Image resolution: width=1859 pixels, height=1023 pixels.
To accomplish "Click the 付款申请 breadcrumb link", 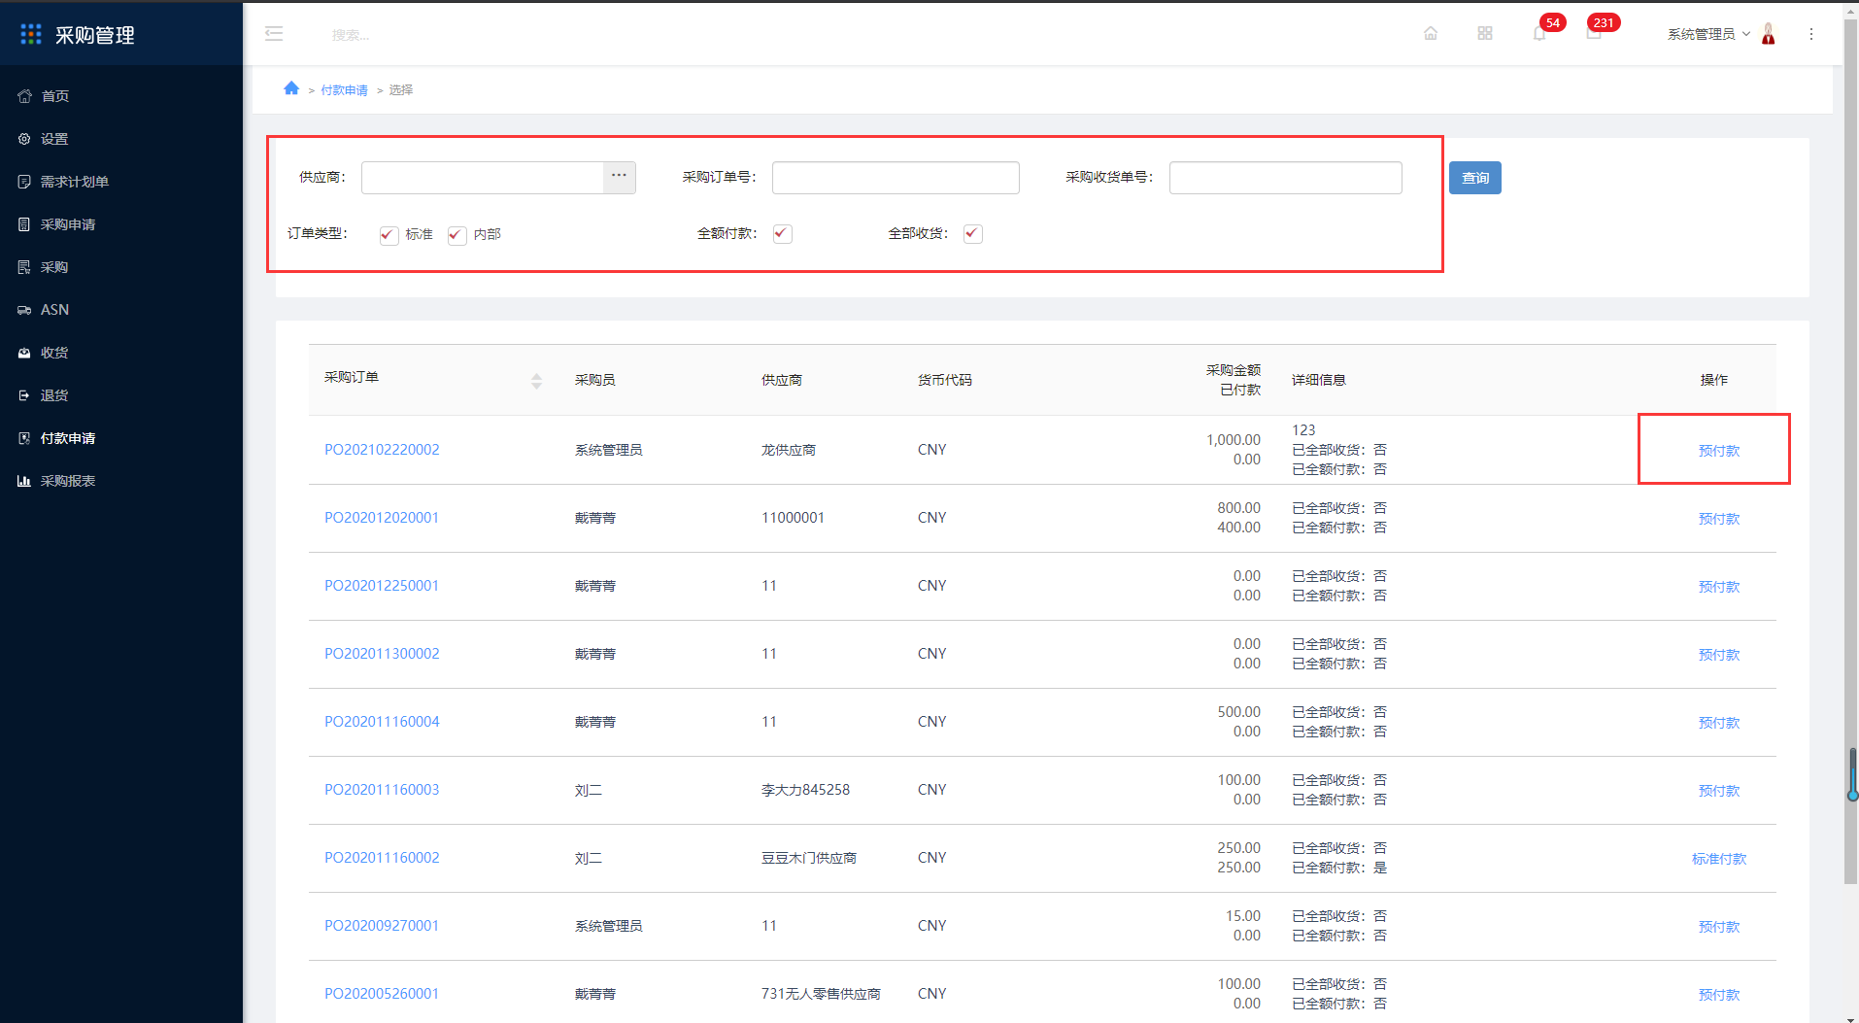I will tap(344, 90).
